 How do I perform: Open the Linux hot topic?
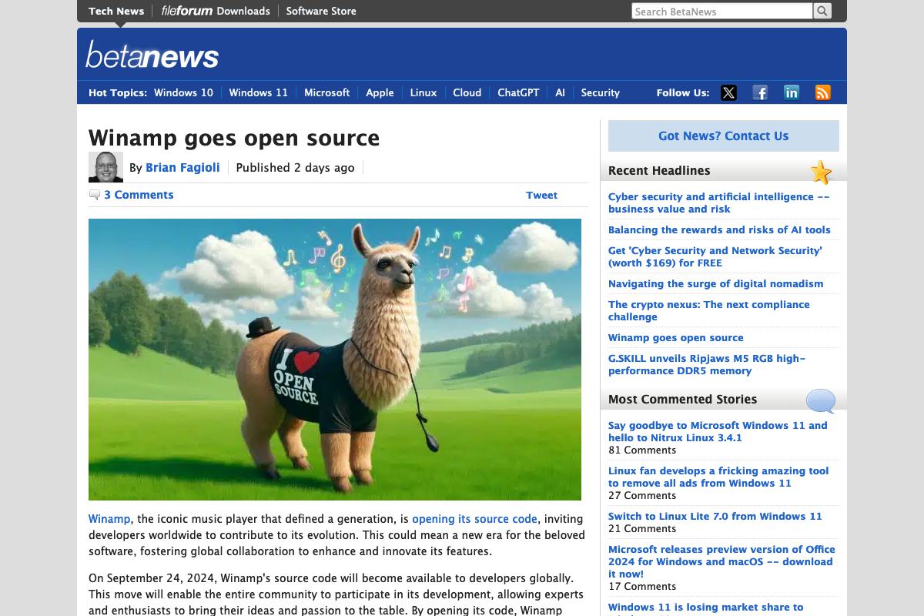click(x=423, y=92)
